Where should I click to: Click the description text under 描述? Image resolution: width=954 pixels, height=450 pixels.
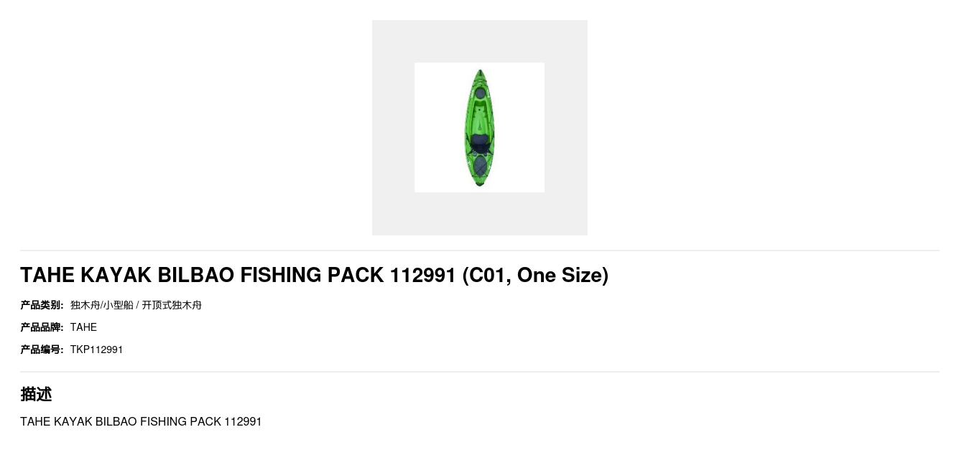click(141, 421)
